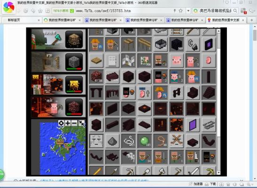Click the map sign with green checkmark
Viewport: 257px width, 188px height.
tap(68, 146)
